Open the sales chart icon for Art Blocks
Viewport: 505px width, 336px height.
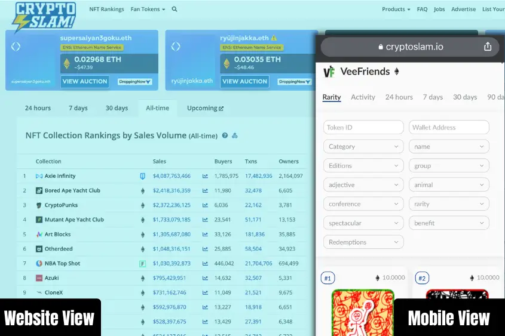coord(205,235)
